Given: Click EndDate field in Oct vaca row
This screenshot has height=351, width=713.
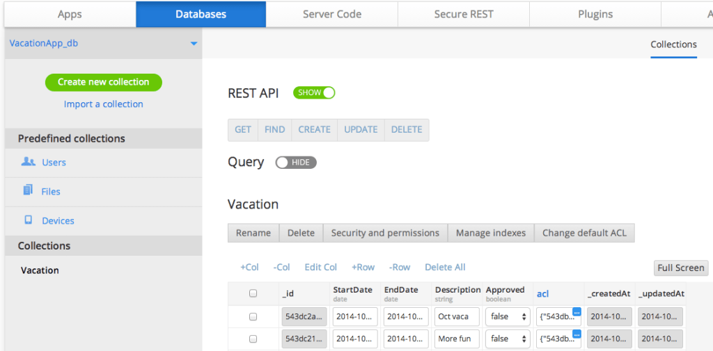Looking at the screenshot, I should tap(406, 316).
